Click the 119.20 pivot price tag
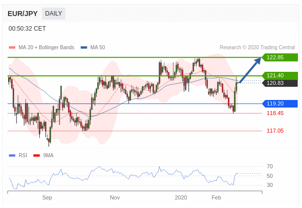The width and height of the screenshot is (302, 208). (x=280, y=103)
